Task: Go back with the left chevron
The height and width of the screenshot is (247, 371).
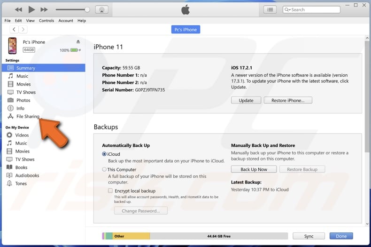Action: 14,29
